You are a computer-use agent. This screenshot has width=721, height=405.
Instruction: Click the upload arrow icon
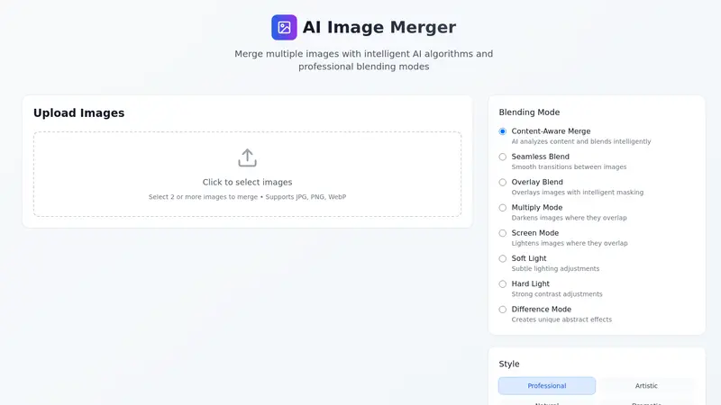click(247, 157)
